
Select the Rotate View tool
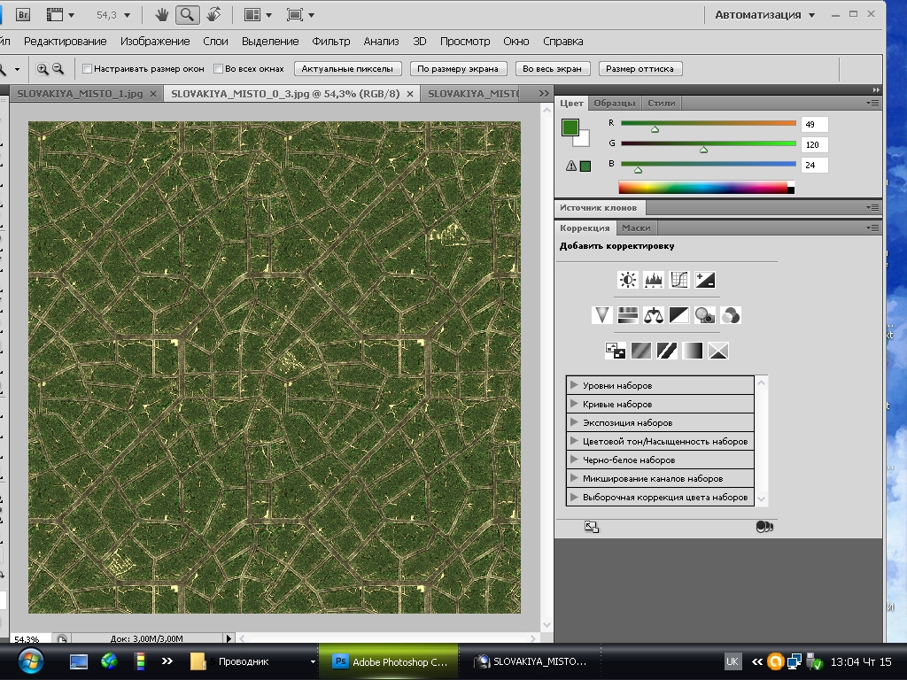(213, 14)
